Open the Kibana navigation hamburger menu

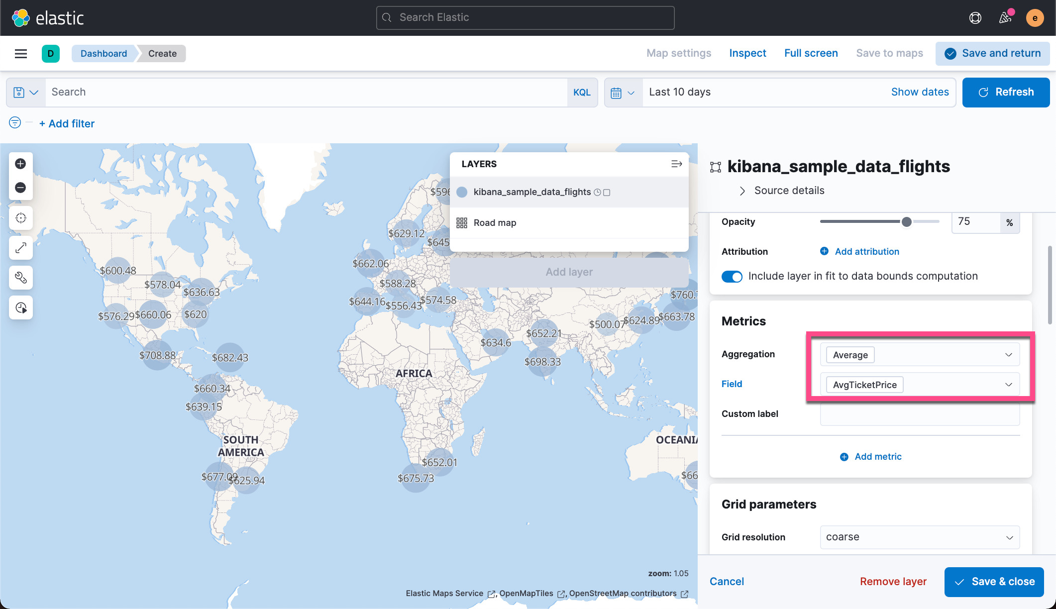click(20, 53)
